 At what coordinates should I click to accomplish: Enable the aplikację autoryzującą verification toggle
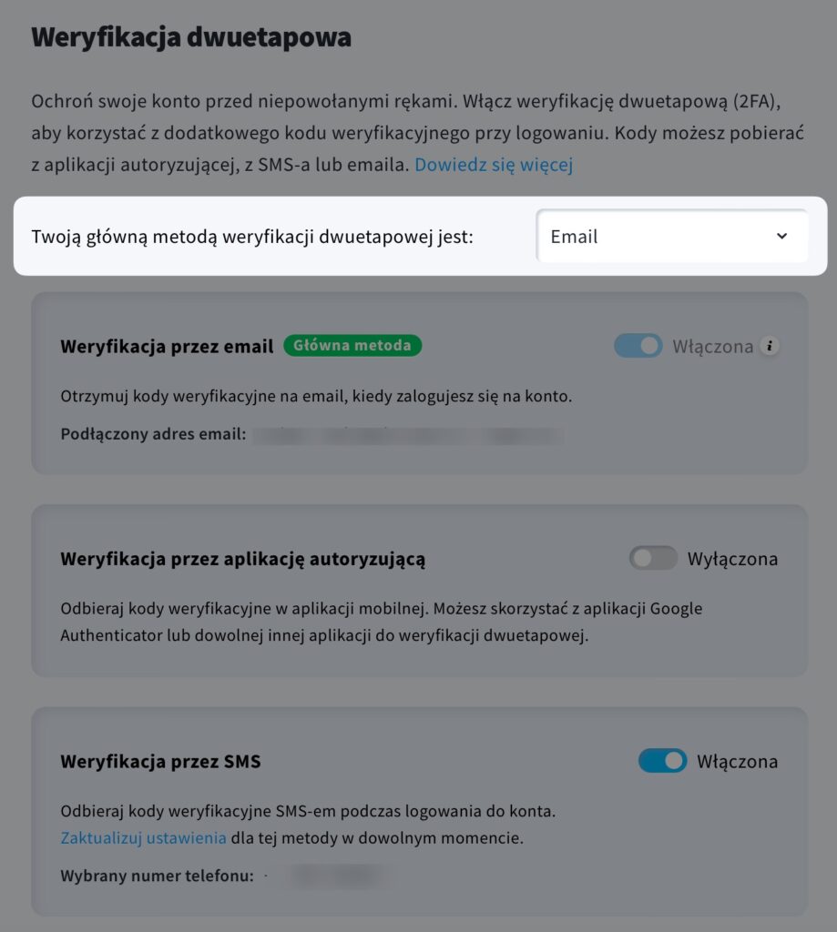pyautogui.click(x=653, y=558)
